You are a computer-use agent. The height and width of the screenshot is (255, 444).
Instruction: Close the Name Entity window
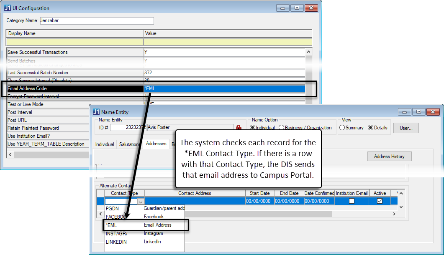pos(433,112)
